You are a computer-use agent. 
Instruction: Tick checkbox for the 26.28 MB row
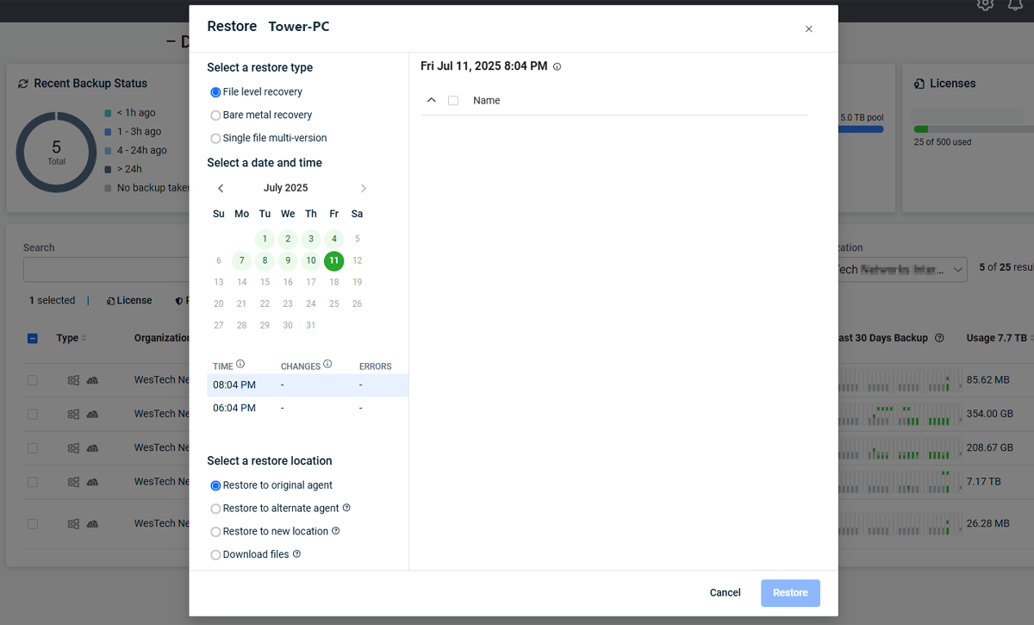coord(33,524)
